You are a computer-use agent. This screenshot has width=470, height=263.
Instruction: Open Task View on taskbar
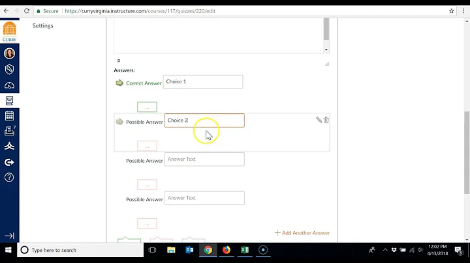152,250
